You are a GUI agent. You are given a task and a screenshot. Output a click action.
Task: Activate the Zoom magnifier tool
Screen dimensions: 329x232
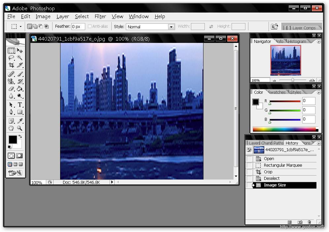[x=20, y=128]
